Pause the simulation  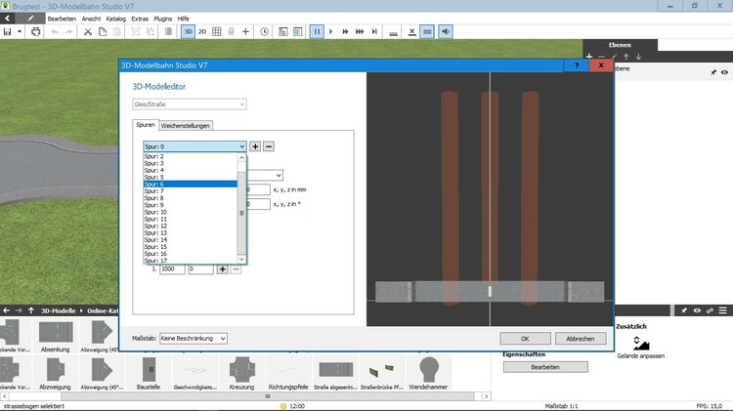(x=317, y=32)
